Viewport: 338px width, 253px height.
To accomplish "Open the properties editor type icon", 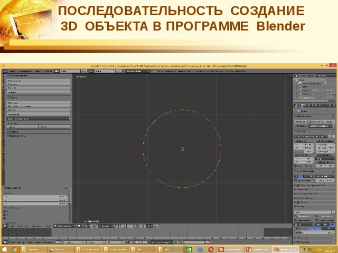I will [297, 105].
